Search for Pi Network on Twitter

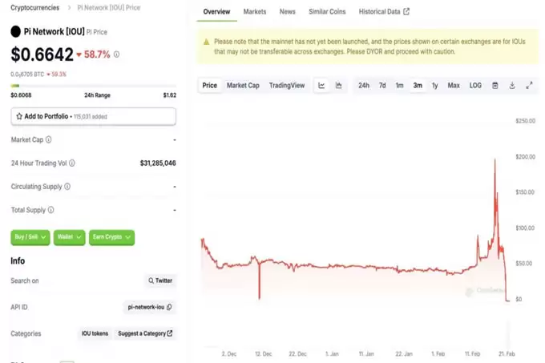point(160,280)
